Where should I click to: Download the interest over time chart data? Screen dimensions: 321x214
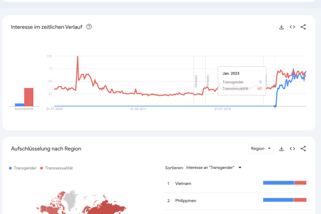(x=281, y=27)
